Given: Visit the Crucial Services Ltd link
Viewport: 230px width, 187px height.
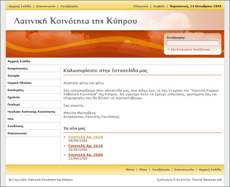Looking at the screenshot, I should (x=207, y=180).
